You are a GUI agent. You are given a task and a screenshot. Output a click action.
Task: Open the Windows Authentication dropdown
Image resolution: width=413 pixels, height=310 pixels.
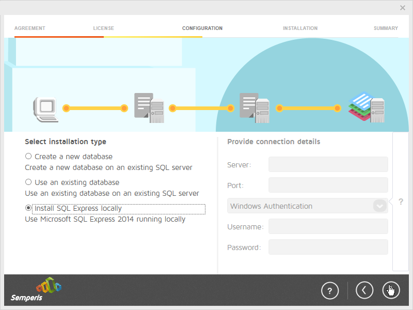[300, 206]
